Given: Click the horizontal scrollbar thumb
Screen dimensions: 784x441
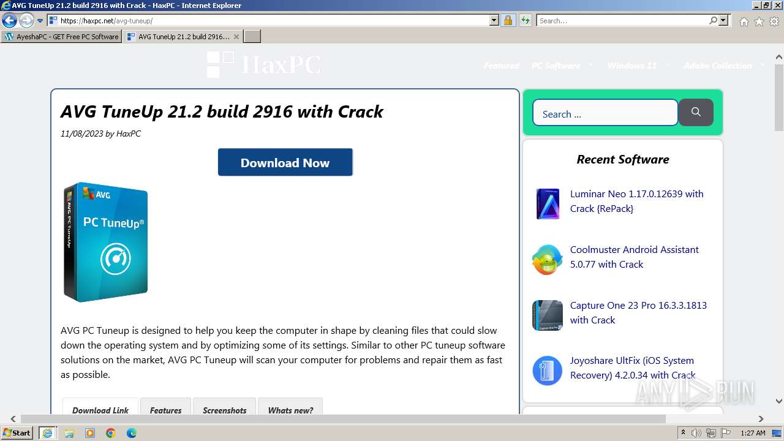Looking at the screenshot, I should point(343,419).
